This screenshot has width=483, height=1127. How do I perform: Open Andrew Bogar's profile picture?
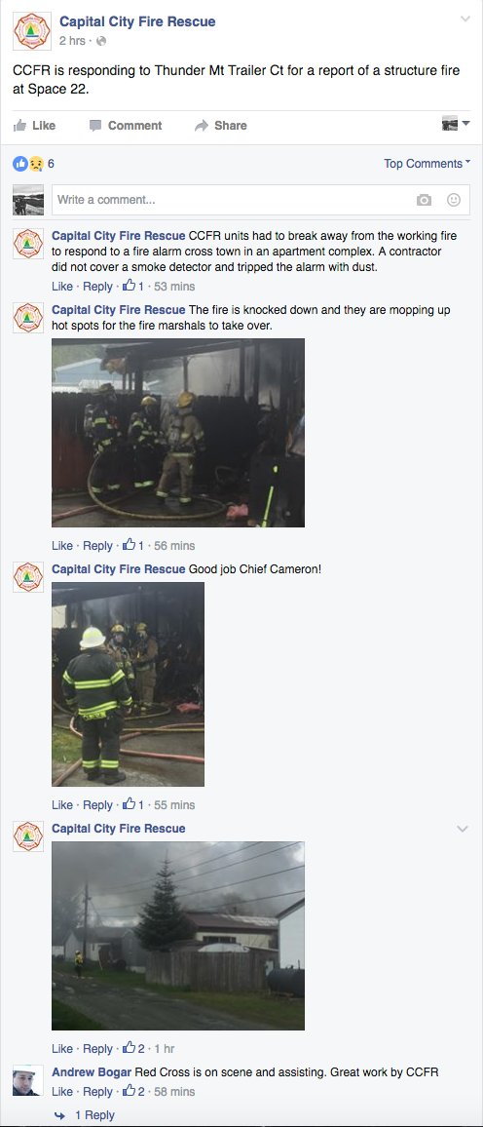tap(28, 1080)
